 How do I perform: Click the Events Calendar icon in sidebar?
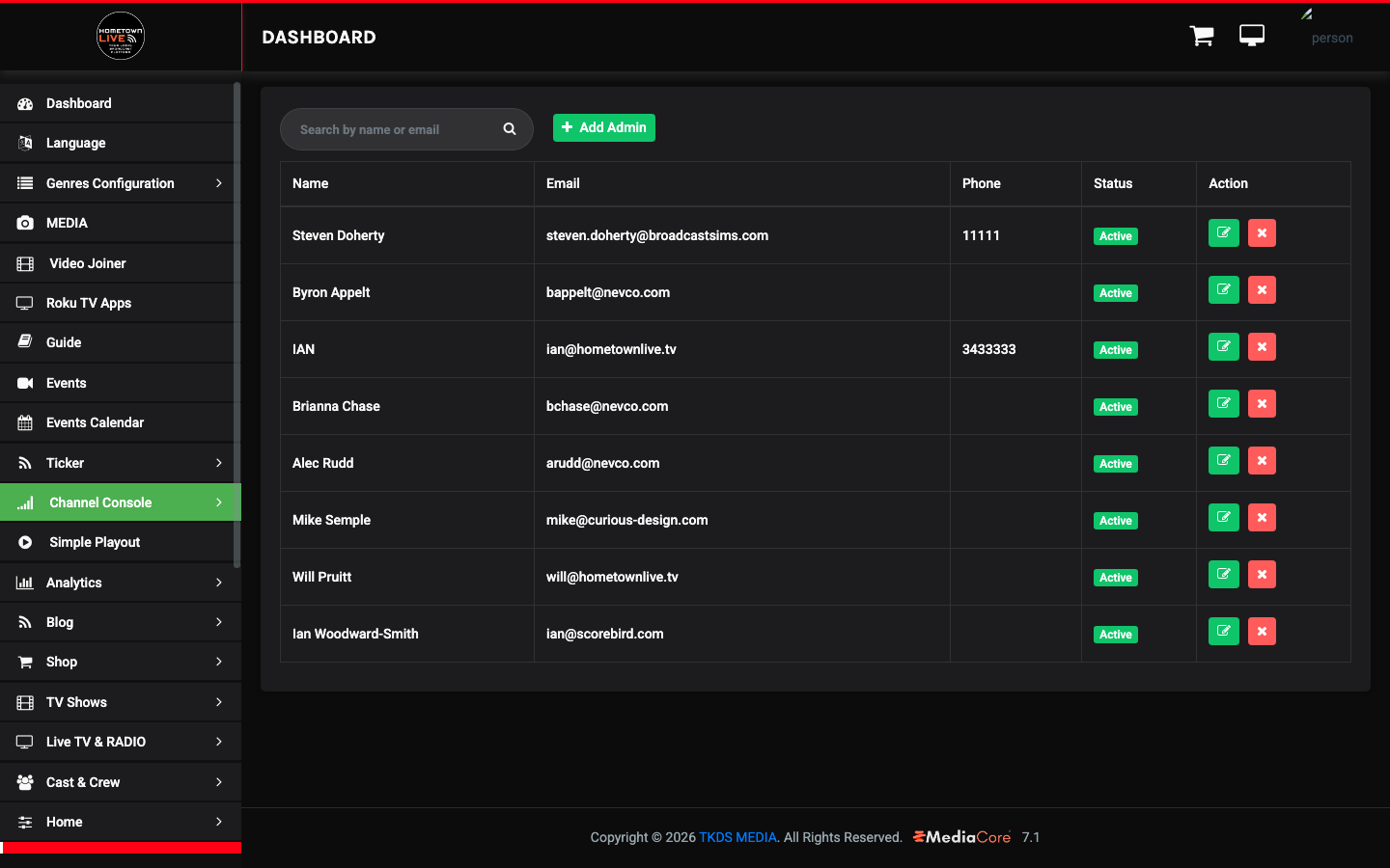click(x=25, y=422)
